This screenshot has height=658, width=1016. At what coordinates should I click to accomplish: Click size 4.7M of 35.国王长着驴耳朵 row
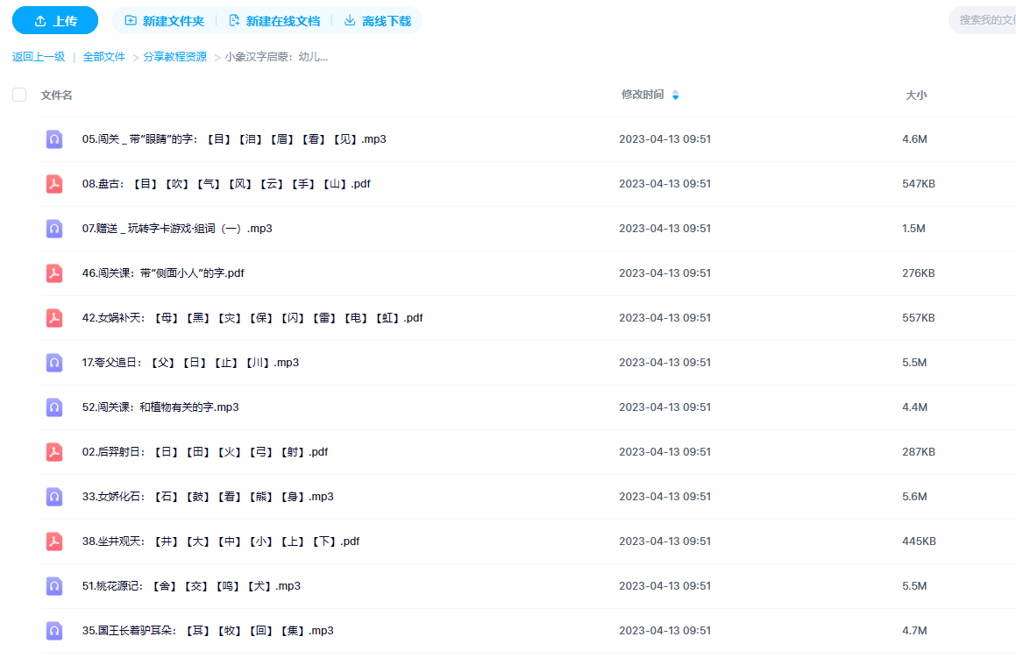[x=914, y=631]
